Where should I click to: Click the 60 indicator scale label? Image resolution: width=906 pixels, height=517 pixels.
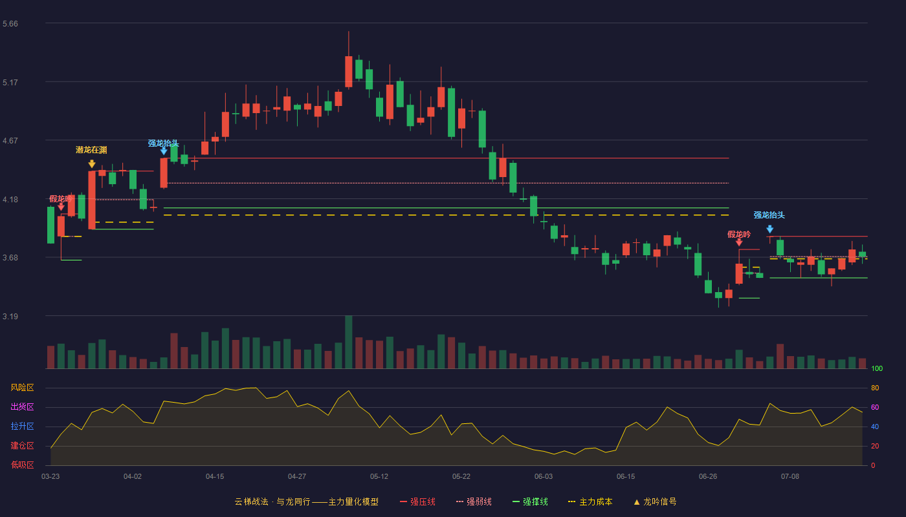click(875, 407)
